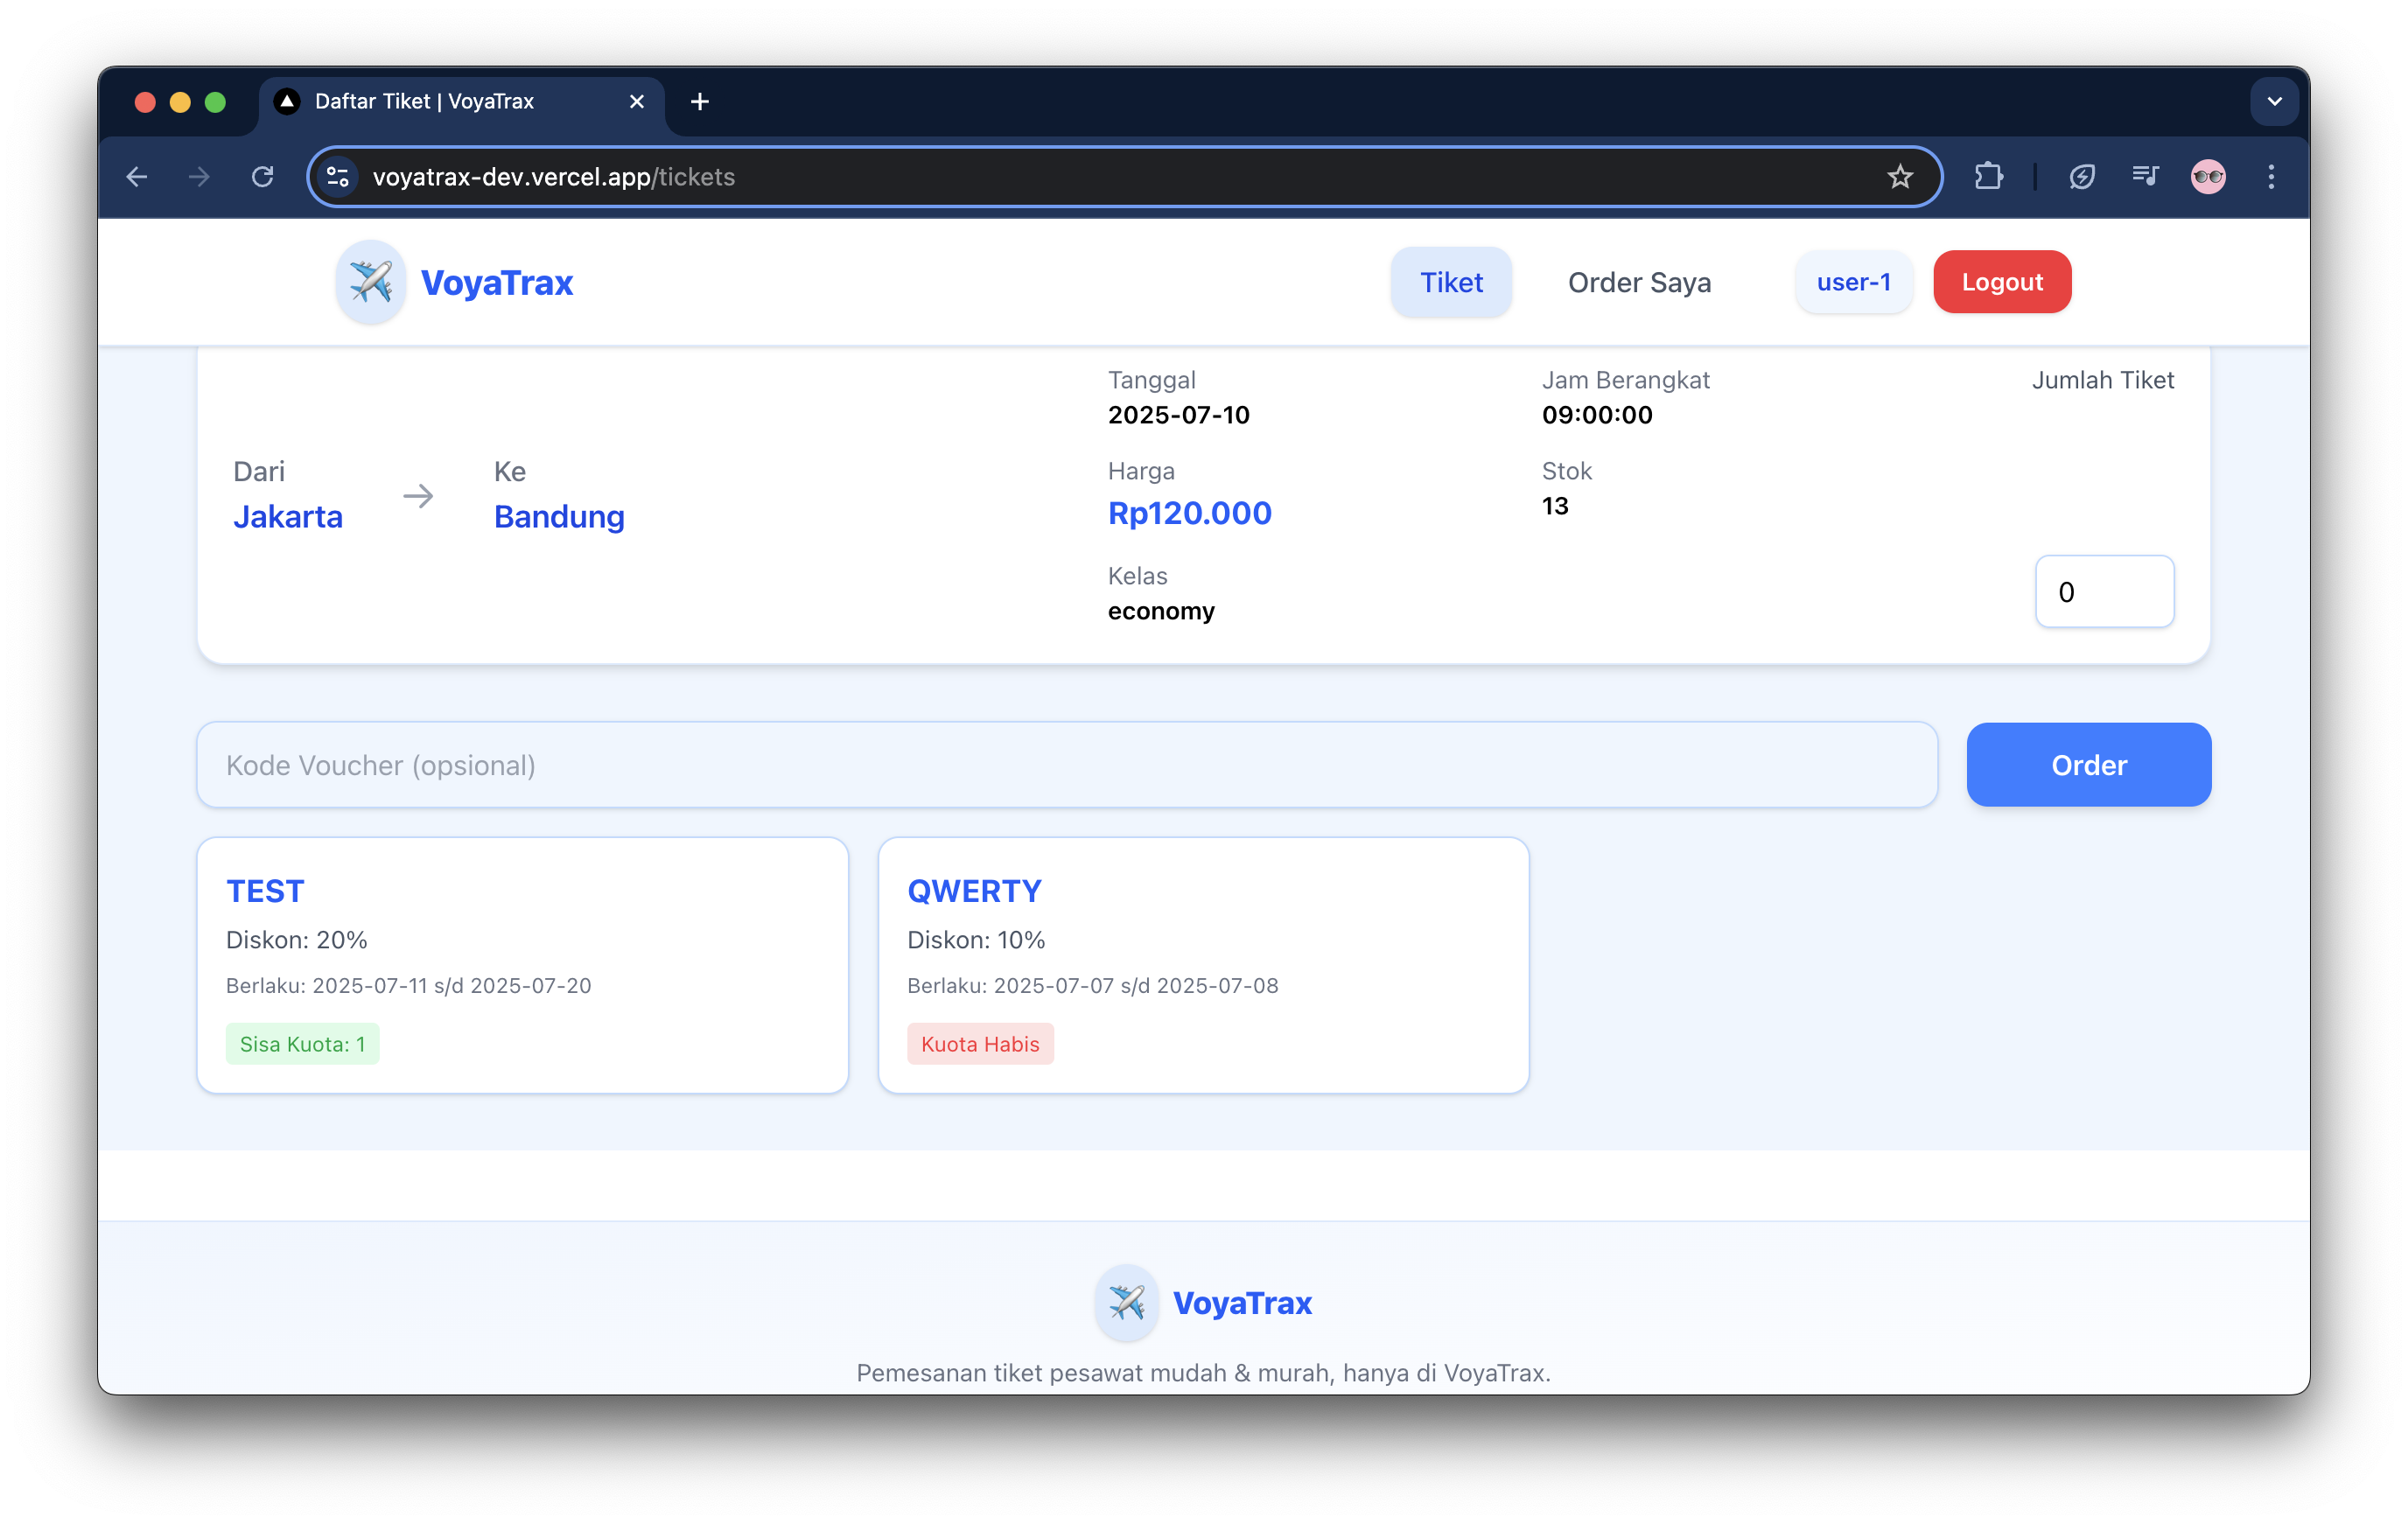
Task: Focus the Kode Voucher input field
Action: 1066,765
